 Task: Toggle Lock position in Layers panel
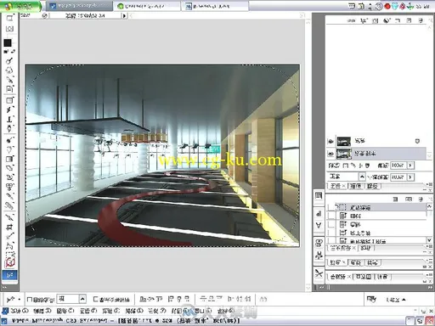pyautogui.click(x=361, y=166)
